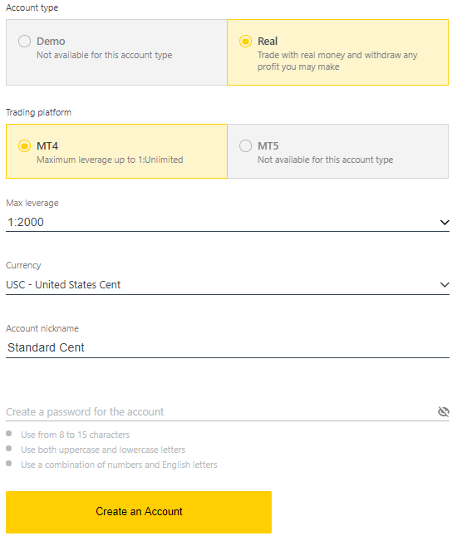Choose the MT4 trading platform radio button
Image resolution: width=457 pixels, height=541 pixels.
[x=24, y=146]
